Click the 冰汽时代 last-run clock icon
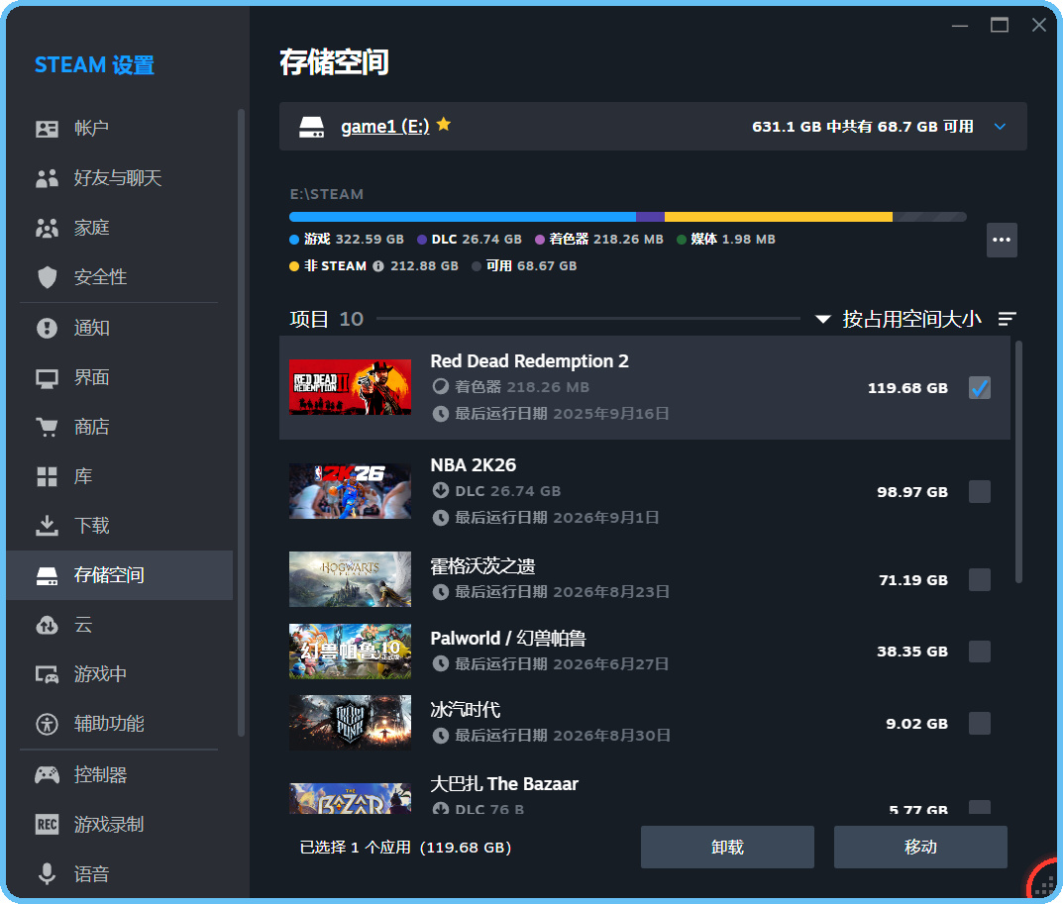Viewport: 1063px width, 904px height. coord(441,736)
